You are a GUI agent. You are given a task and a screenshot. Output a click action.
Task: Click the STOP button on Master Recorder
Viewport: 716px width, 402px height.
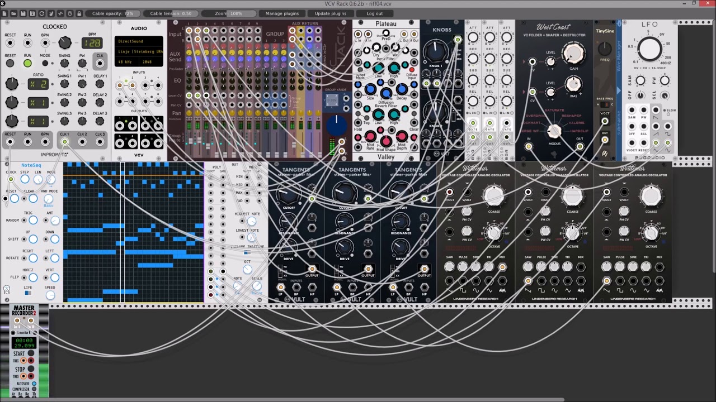31,369
